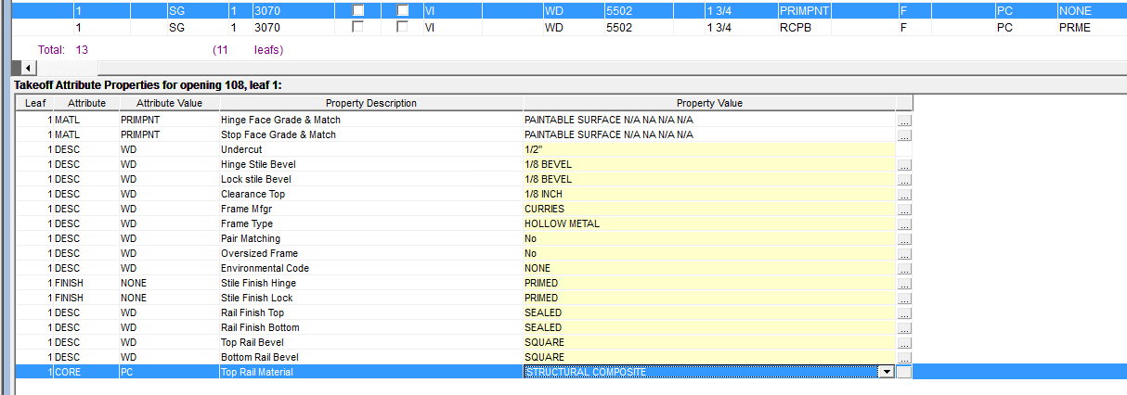Image resolution: width=1127 pixels, height=395 pixels.
Task: Click ellipsis button for Stile Finish Lock row
Action: click(x=904, y=299)
